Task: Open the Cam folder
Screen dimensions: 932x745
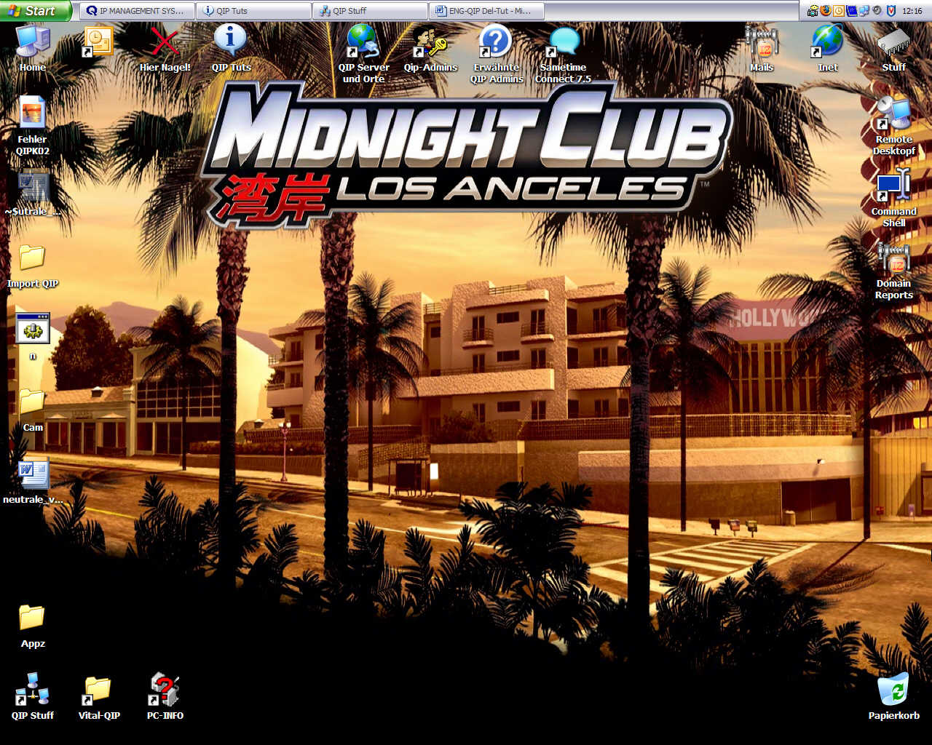Action: 33,409
